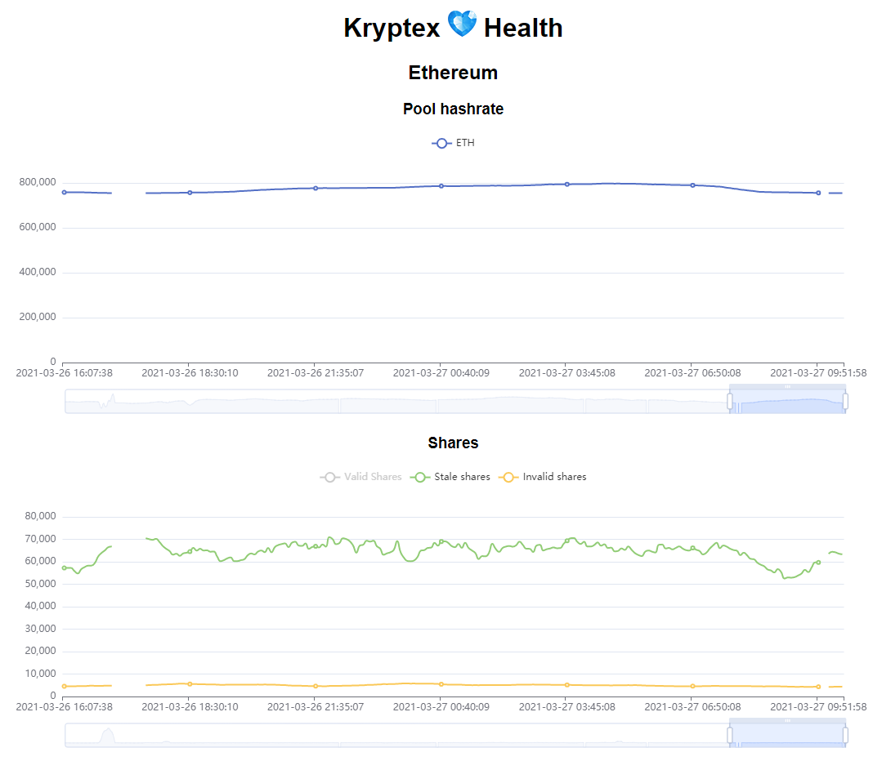Click the Shares chart title
This screenshot has width=873, height=761.
[453, 443]
